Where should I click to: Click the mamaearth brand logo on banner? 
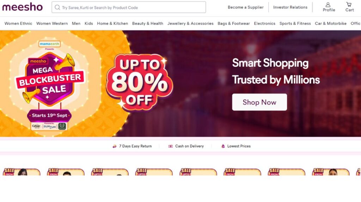[49, 44]
